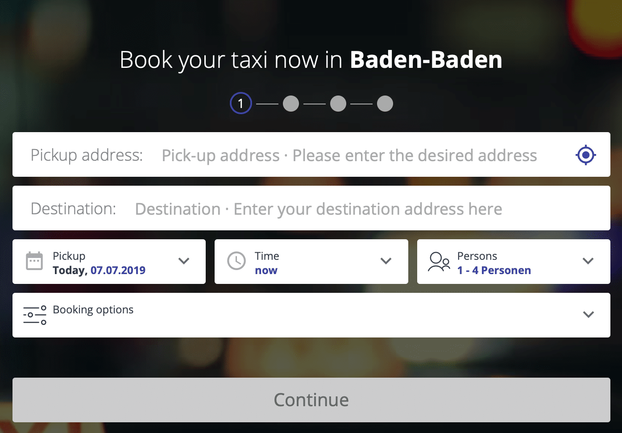This screenshot has width=622, height=433.
Task: Click the Continue button
Action: point(311,400)
